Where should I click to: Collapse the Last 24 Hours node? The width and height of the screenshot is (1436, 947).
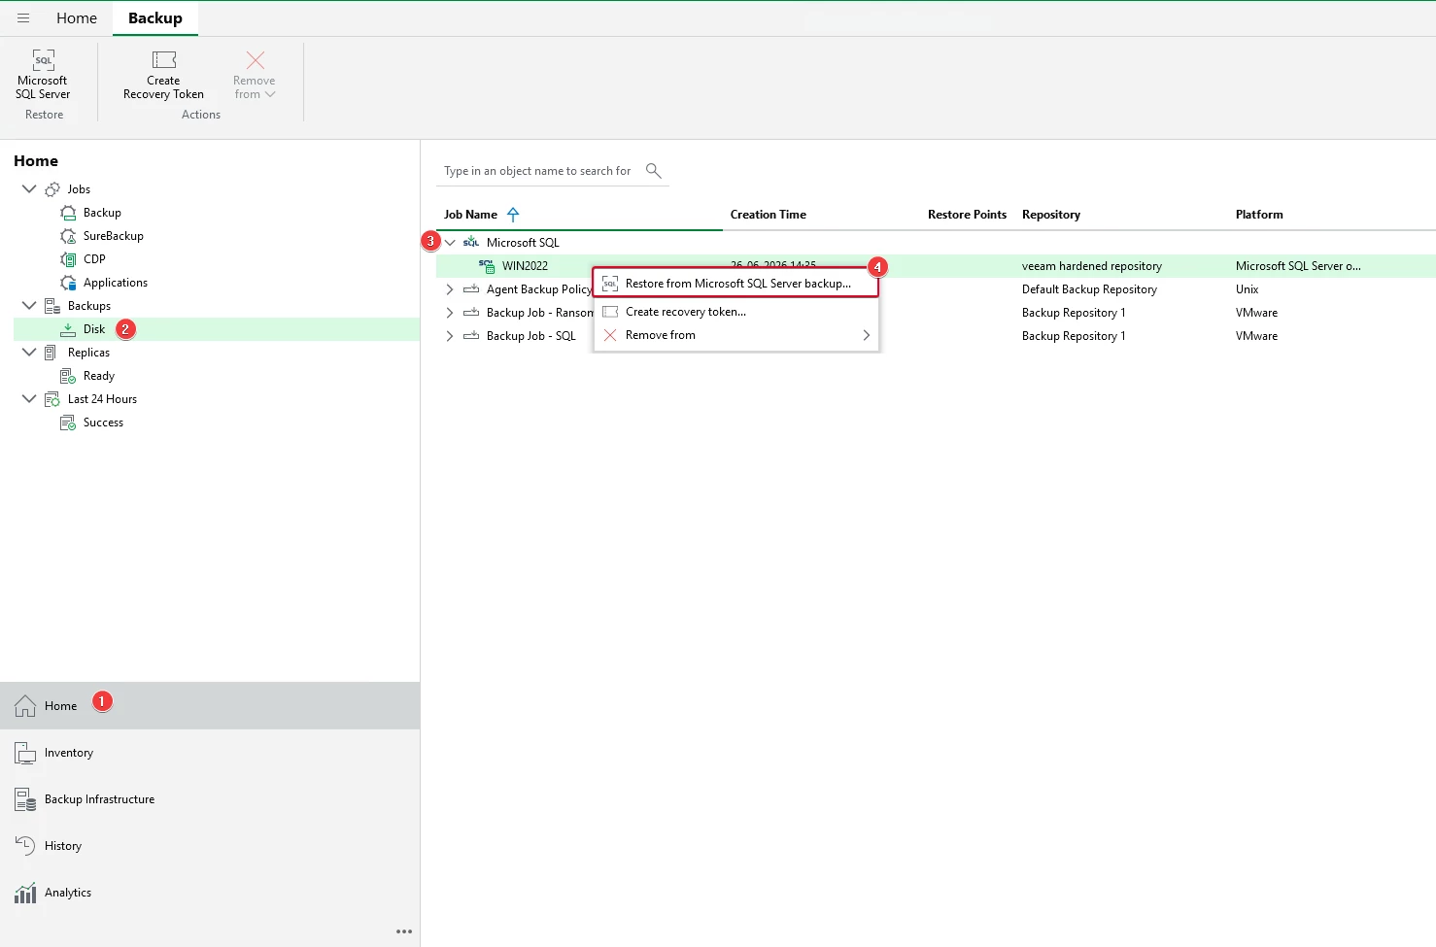click(x=29, y=398)
